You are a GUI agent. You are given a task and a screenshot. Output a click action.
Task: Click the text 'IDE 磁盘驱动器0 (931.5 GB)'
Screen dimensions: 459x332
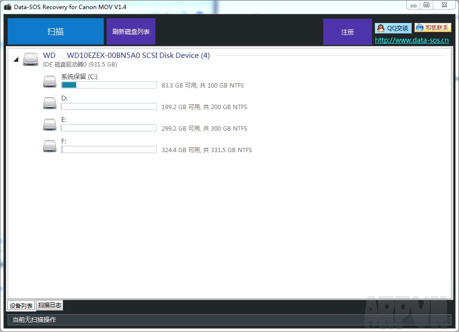(80, 65)
